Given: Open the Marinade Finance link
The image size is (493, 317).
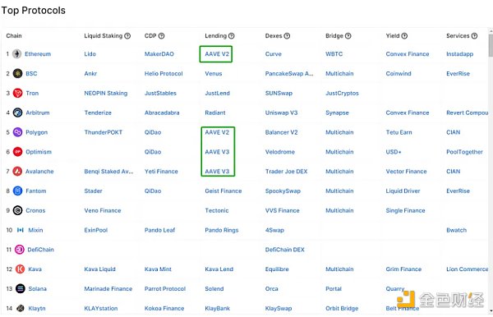Looking at the screenshot, I should coord(108,288).
